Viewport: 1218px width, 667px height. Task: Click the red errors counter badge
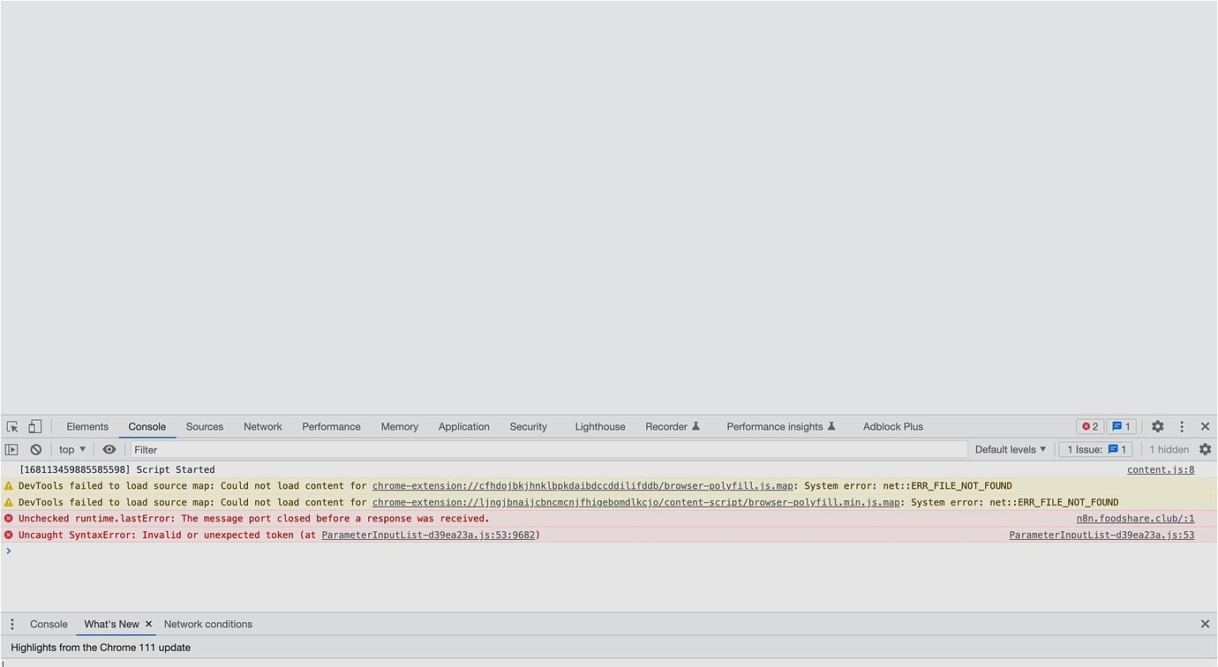[1089, 426]
